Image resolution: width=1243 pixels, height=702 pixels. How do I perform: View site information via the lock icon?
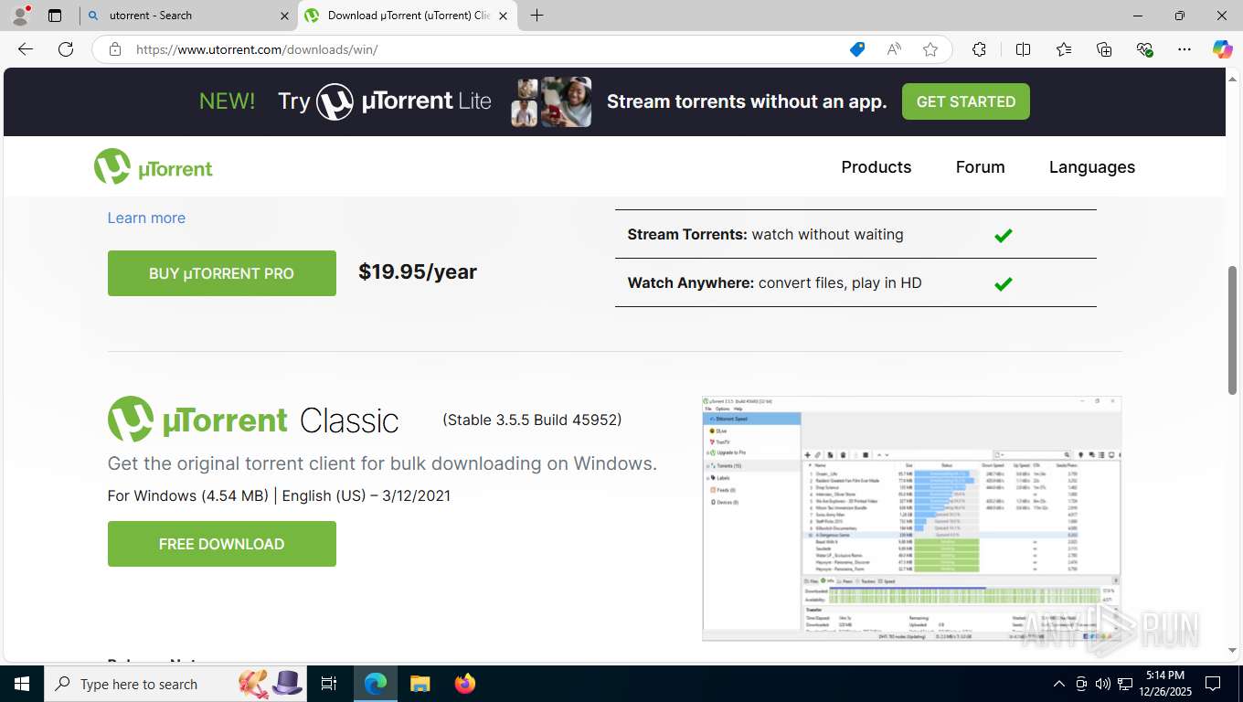pos(114,49)
